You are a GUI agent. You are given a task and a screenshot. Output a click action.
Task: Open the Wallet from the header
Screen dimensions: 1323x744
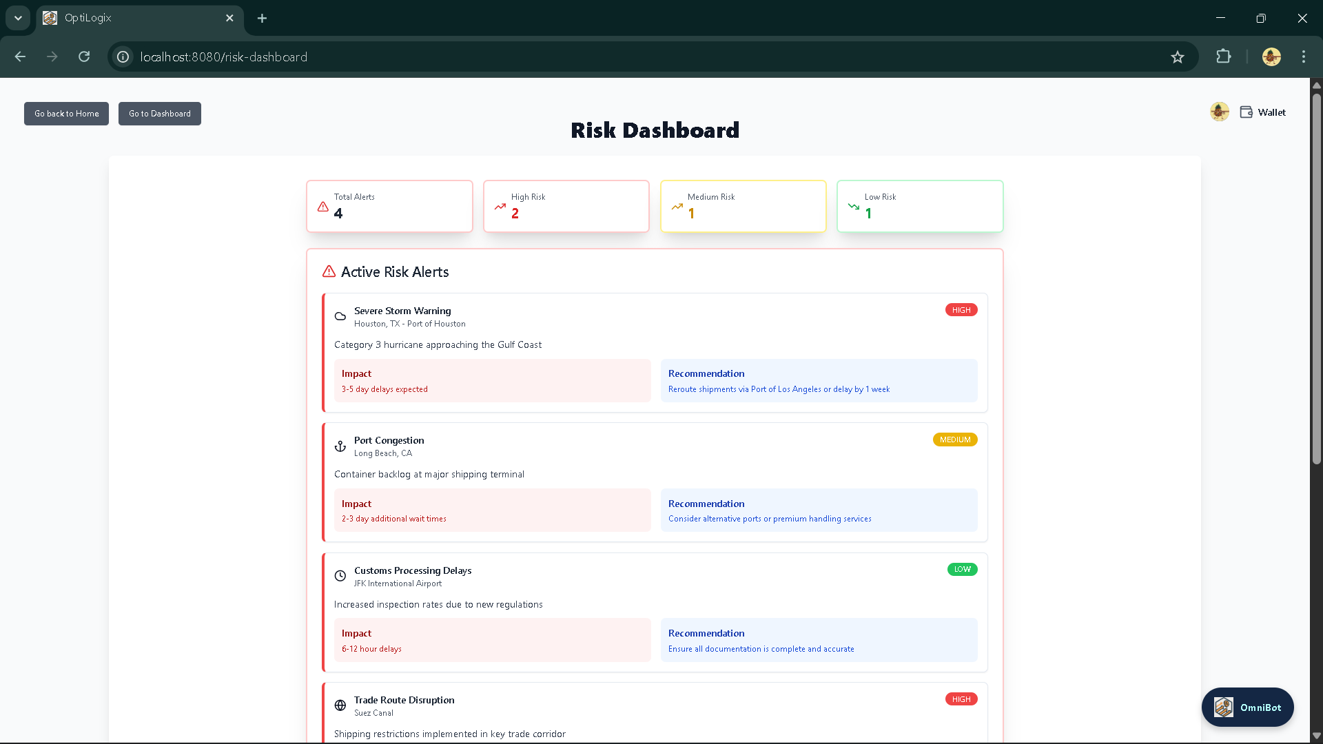pos(1263,112)
